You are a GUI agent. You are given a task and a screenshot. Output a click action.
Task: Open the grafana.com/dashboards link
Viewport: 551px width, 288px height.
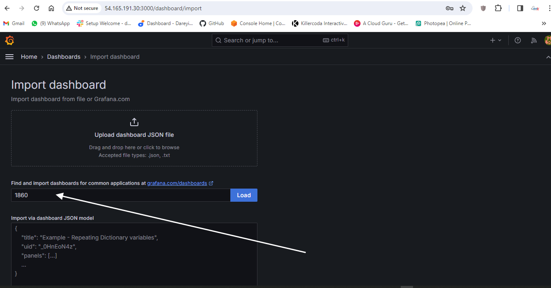tap(177, 183)
